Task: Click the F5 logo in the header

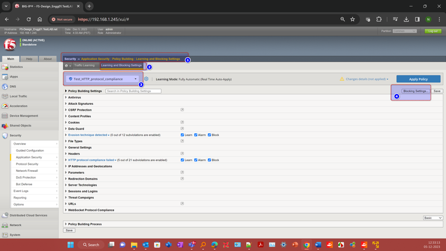Action: coord(10,45)
